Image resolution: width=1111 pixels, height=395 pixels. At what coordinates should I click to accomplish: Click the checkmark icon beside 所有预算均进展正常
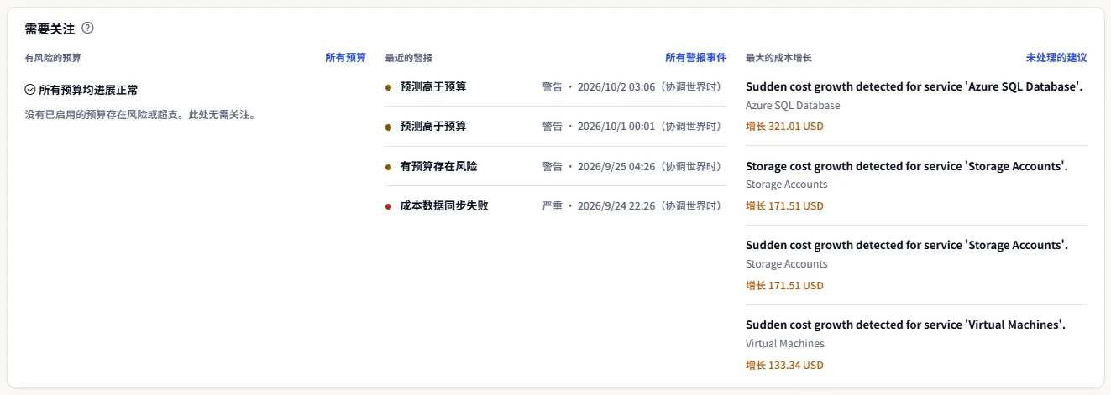[x=30, y=89]
